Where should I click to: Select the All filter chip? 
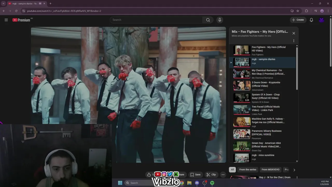(232, 170)
